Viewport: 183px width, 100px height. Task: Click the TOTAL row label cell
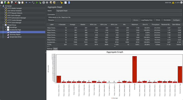click(52, 45)
